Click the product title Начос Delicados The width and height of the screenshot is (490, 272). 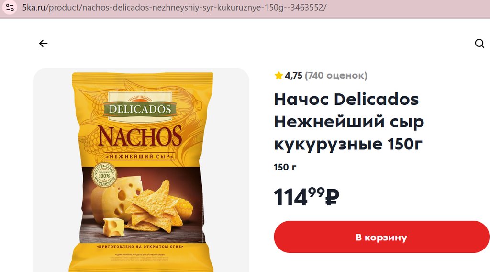349,122
